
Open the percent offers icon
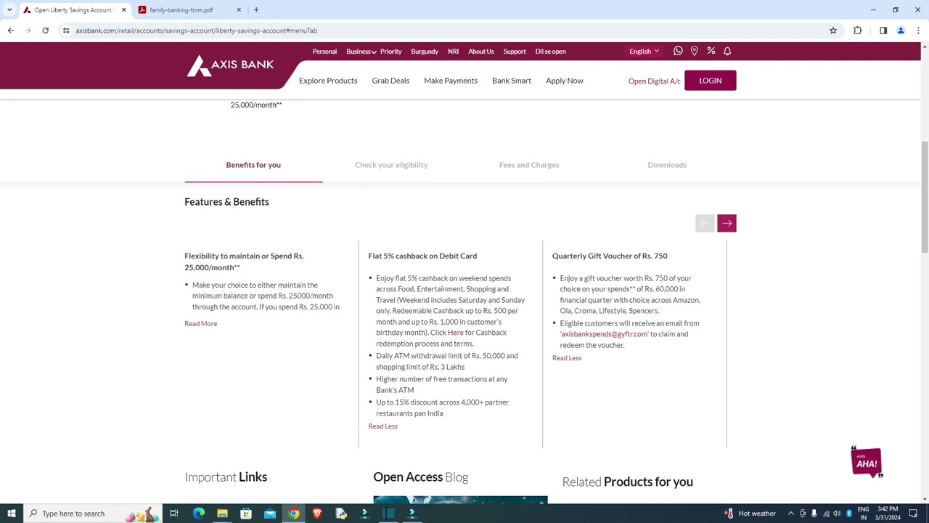pyautogui.click(x=711, y=51)
